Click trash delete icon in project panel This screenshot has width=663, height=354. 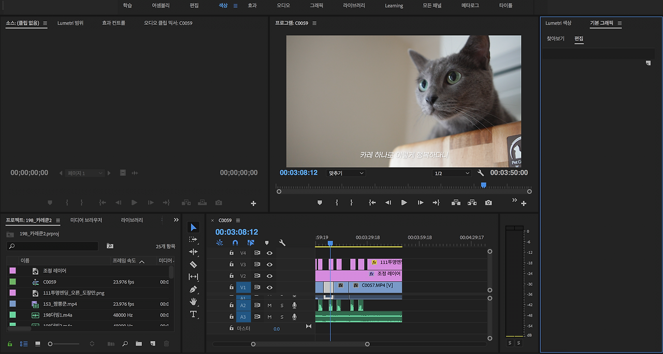(166, 344)
